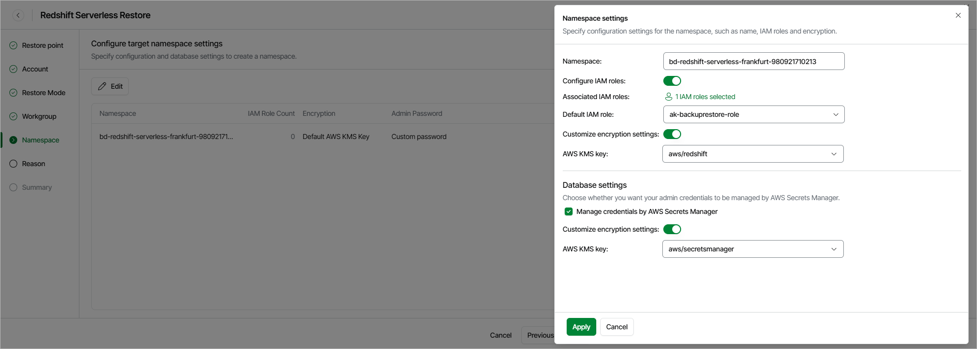Uncheck Manage credentials by AWS Secrets Manager
This screenshot has height=349, width=977.
pos(569,211)
